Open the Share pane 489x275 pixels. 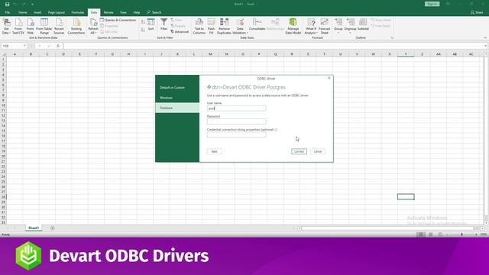pos(477,12)
